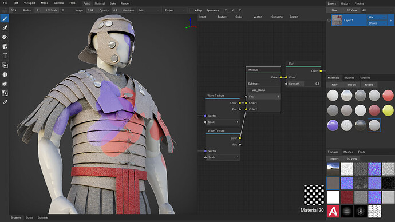395x222 pixels.
Task: Enable the X-Ray checkbox
Action: (x=191, y=10)
